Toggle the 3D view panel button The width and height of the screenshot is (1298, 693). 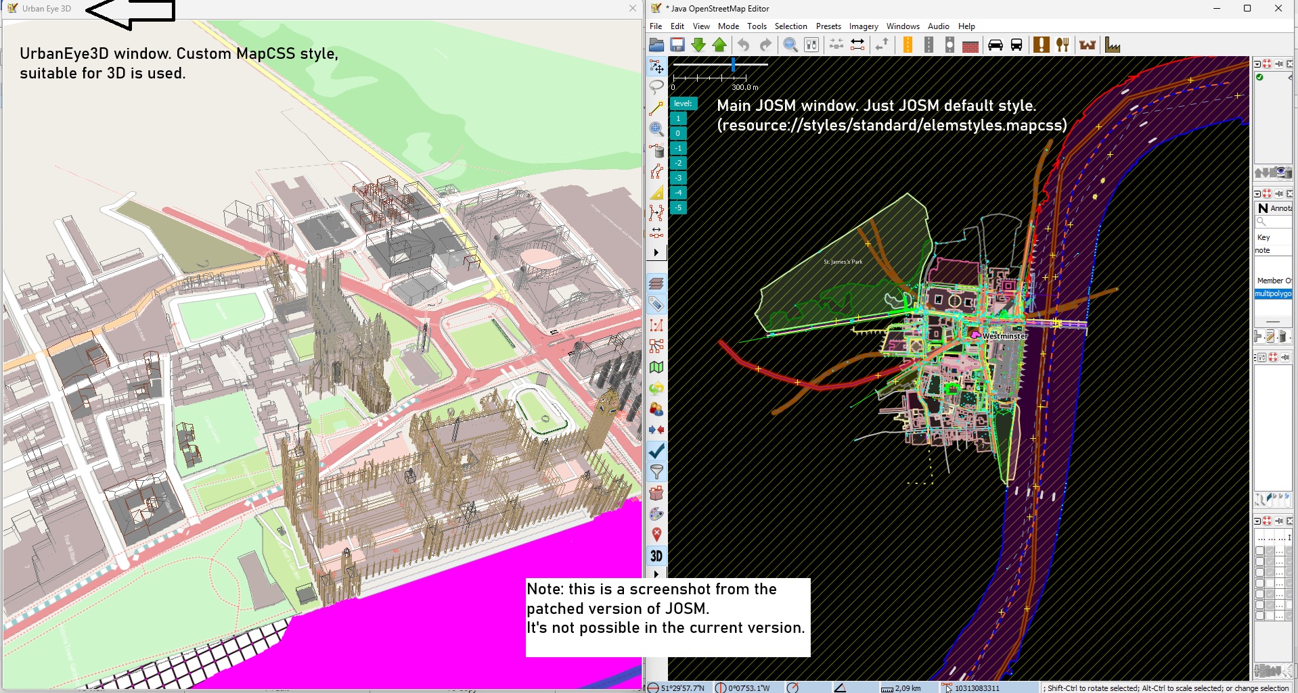(x=656, y=556)
